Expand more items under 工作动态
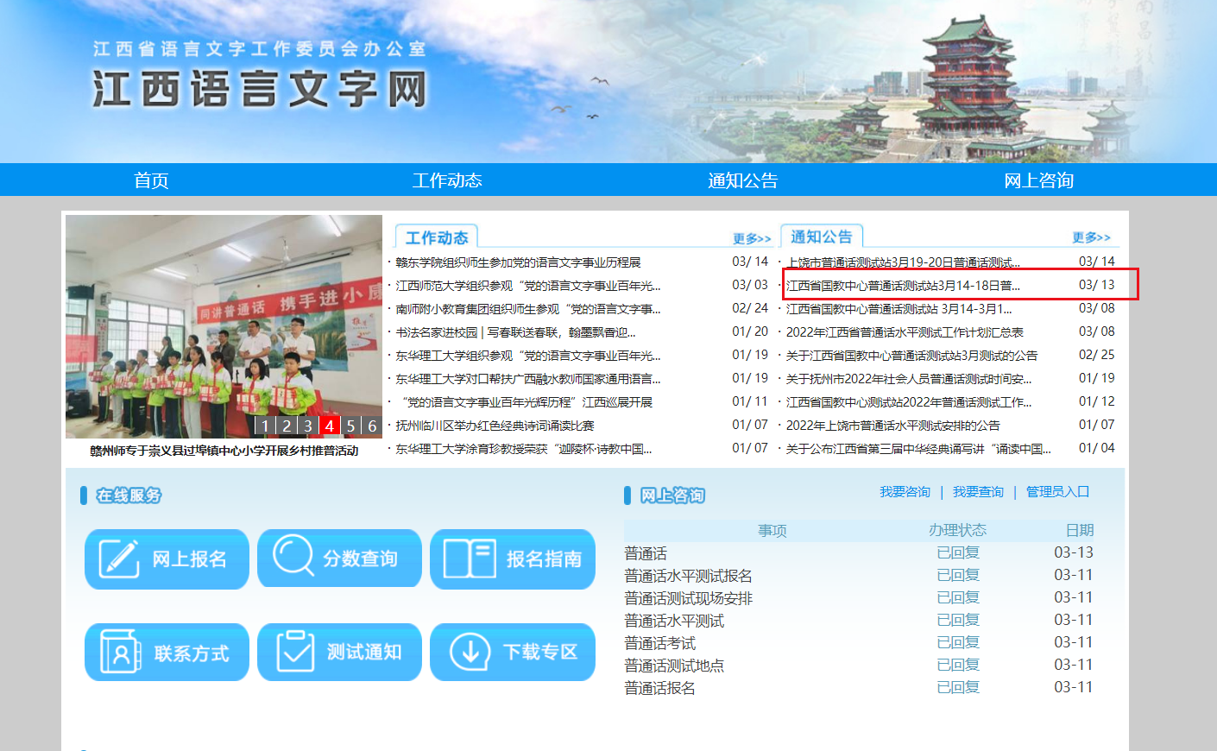The width and height of the screenshot is (1217, 751). tap(751, 239)
